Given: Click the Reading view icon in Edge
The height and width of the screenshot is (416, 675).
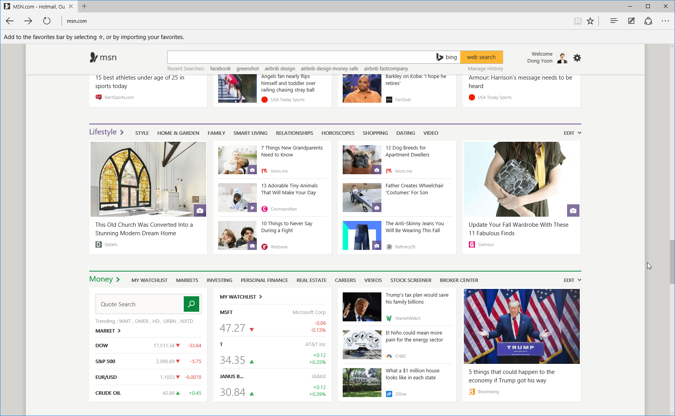Looking at the screenshot, I should (x=578, y=21).
